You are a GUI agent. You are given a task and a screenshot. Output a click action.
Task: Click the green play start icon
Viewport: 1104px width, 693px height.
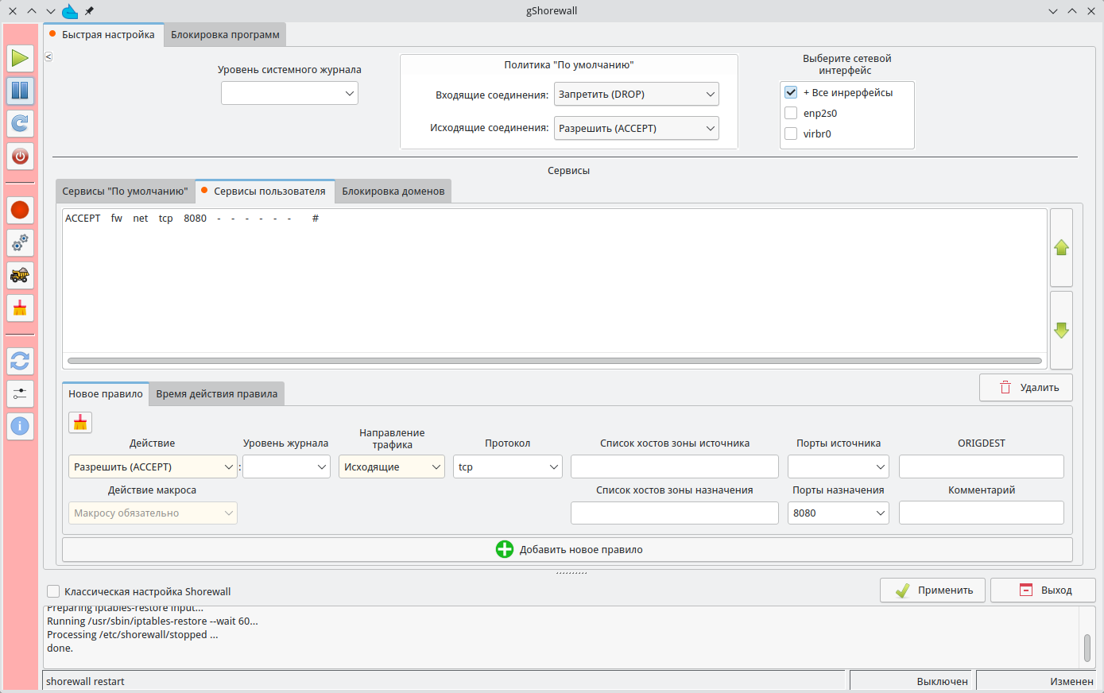click(20, 58)
